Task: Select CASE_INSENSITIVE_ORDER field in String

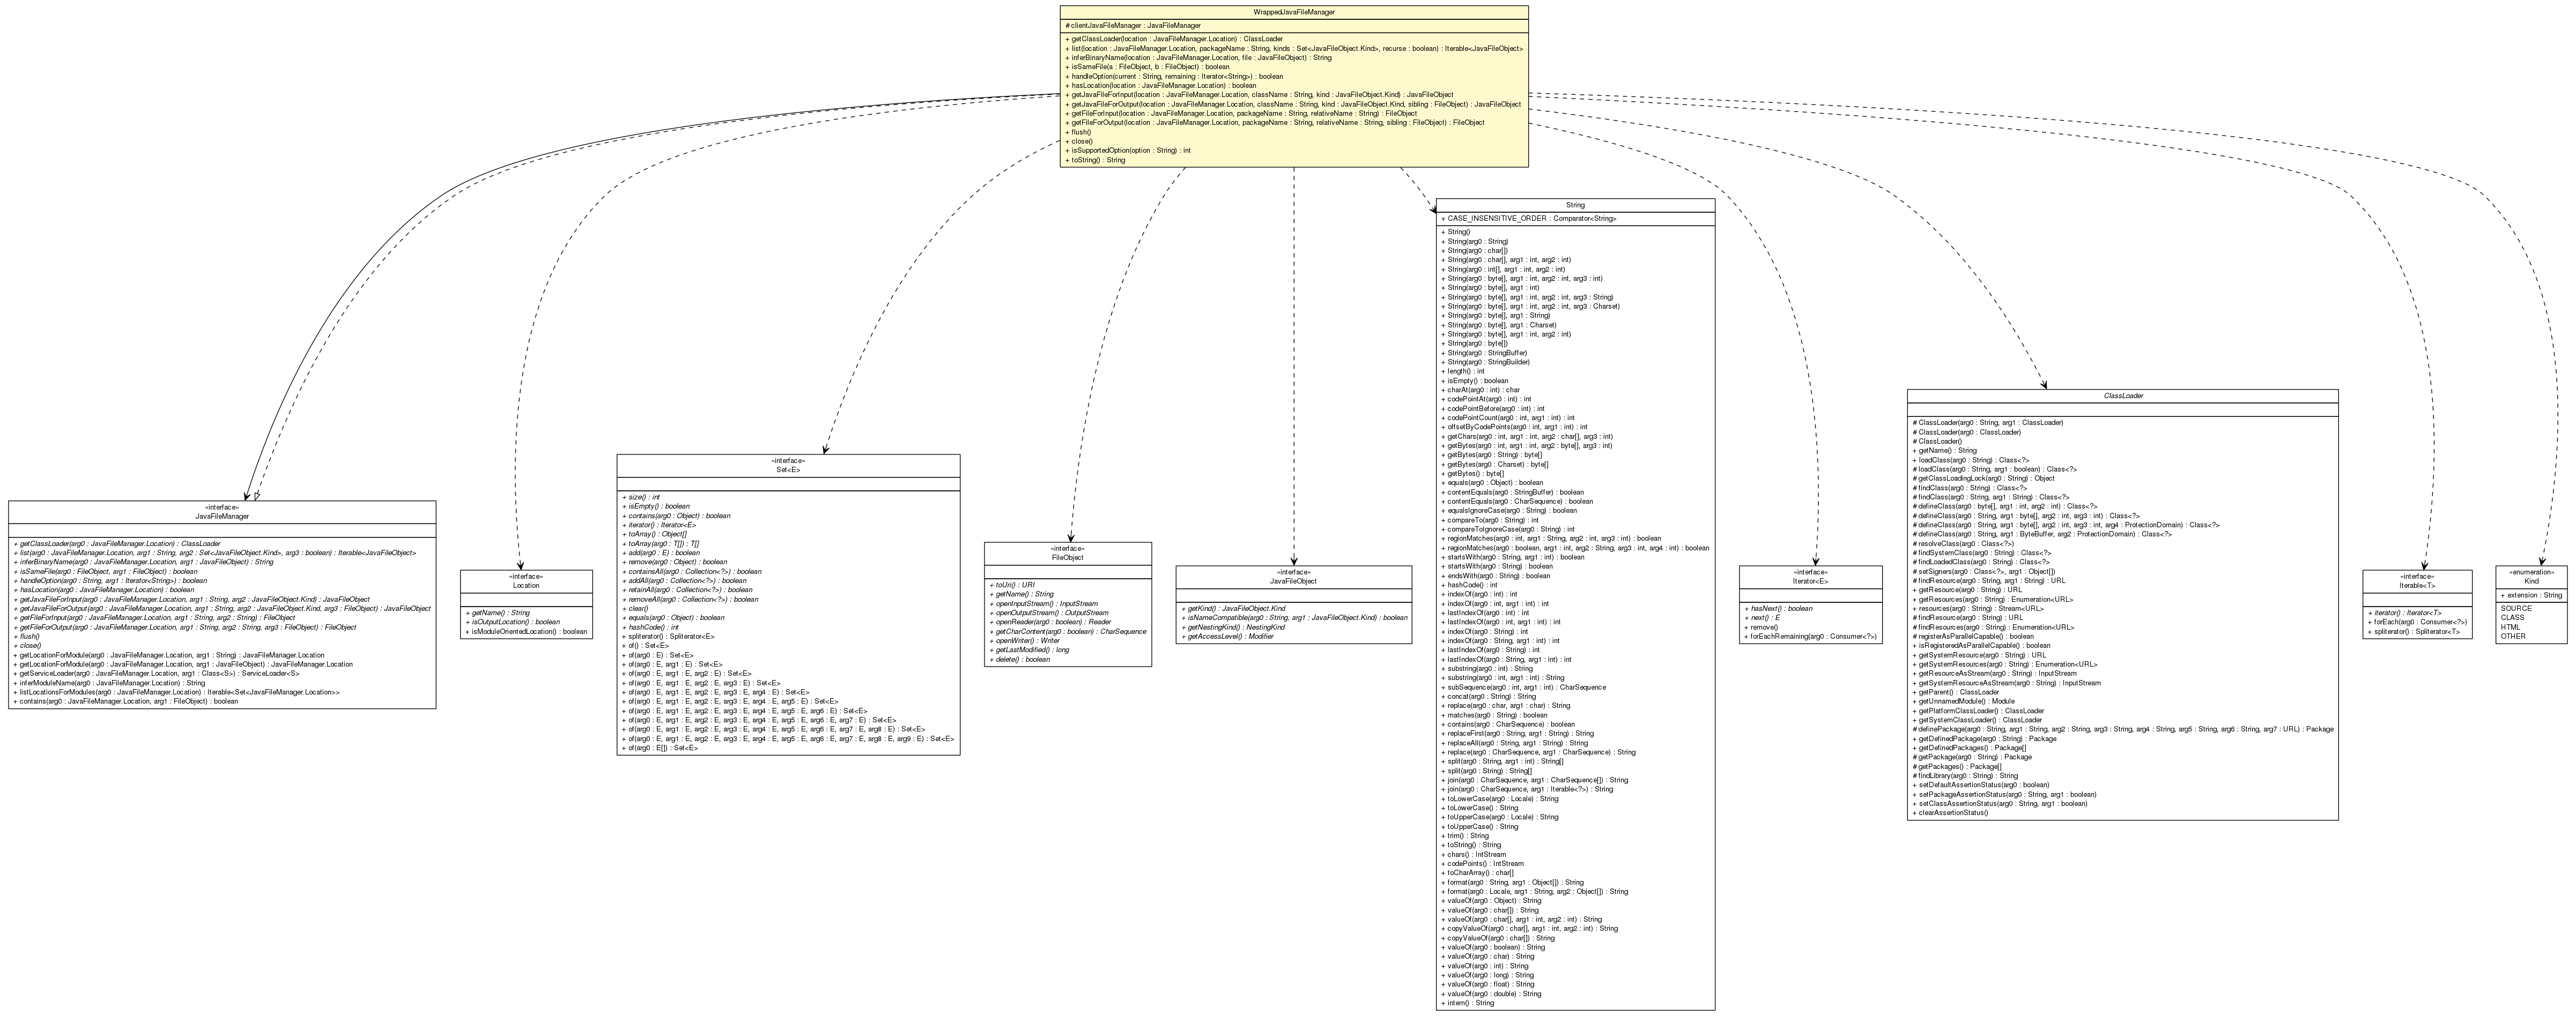Action: pos(1529,218)
